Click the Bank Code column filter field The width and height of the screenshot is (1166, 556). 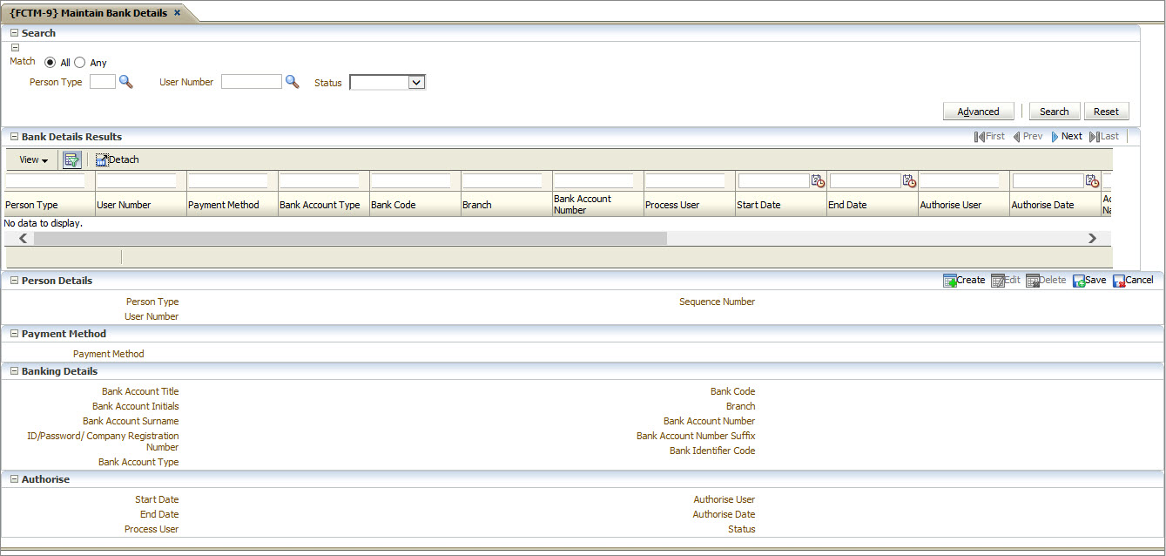click(x=411, y=181)
